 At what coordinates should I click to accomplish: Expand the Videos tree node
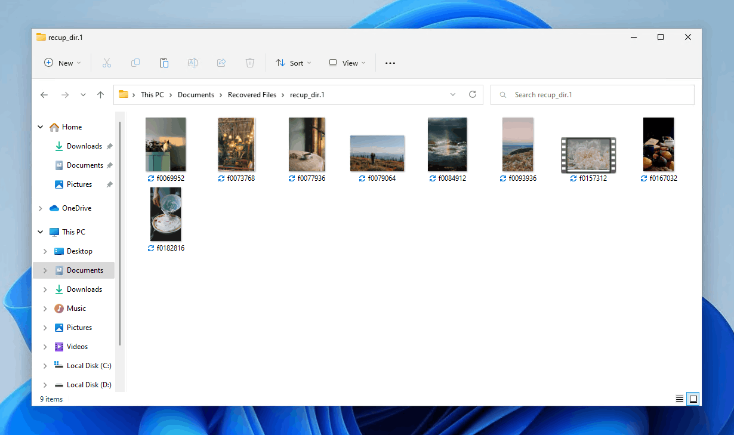45,347
